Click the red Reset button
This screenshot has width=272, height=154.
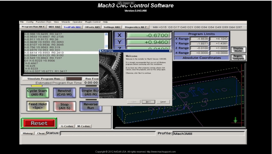(x=39, y=123)
